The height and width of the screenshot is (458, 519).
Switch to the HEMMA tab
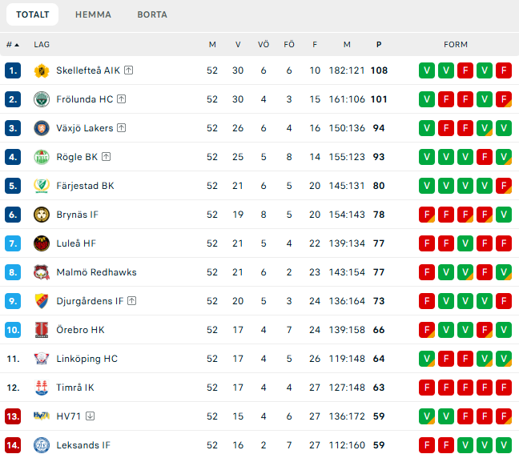pyautogui.click(x=93, y=14)
